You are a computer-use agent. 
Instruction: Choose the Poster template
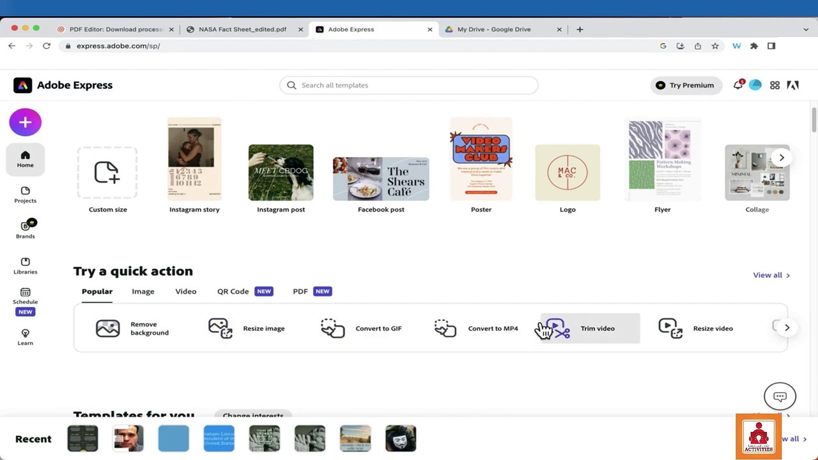(481, 165)
